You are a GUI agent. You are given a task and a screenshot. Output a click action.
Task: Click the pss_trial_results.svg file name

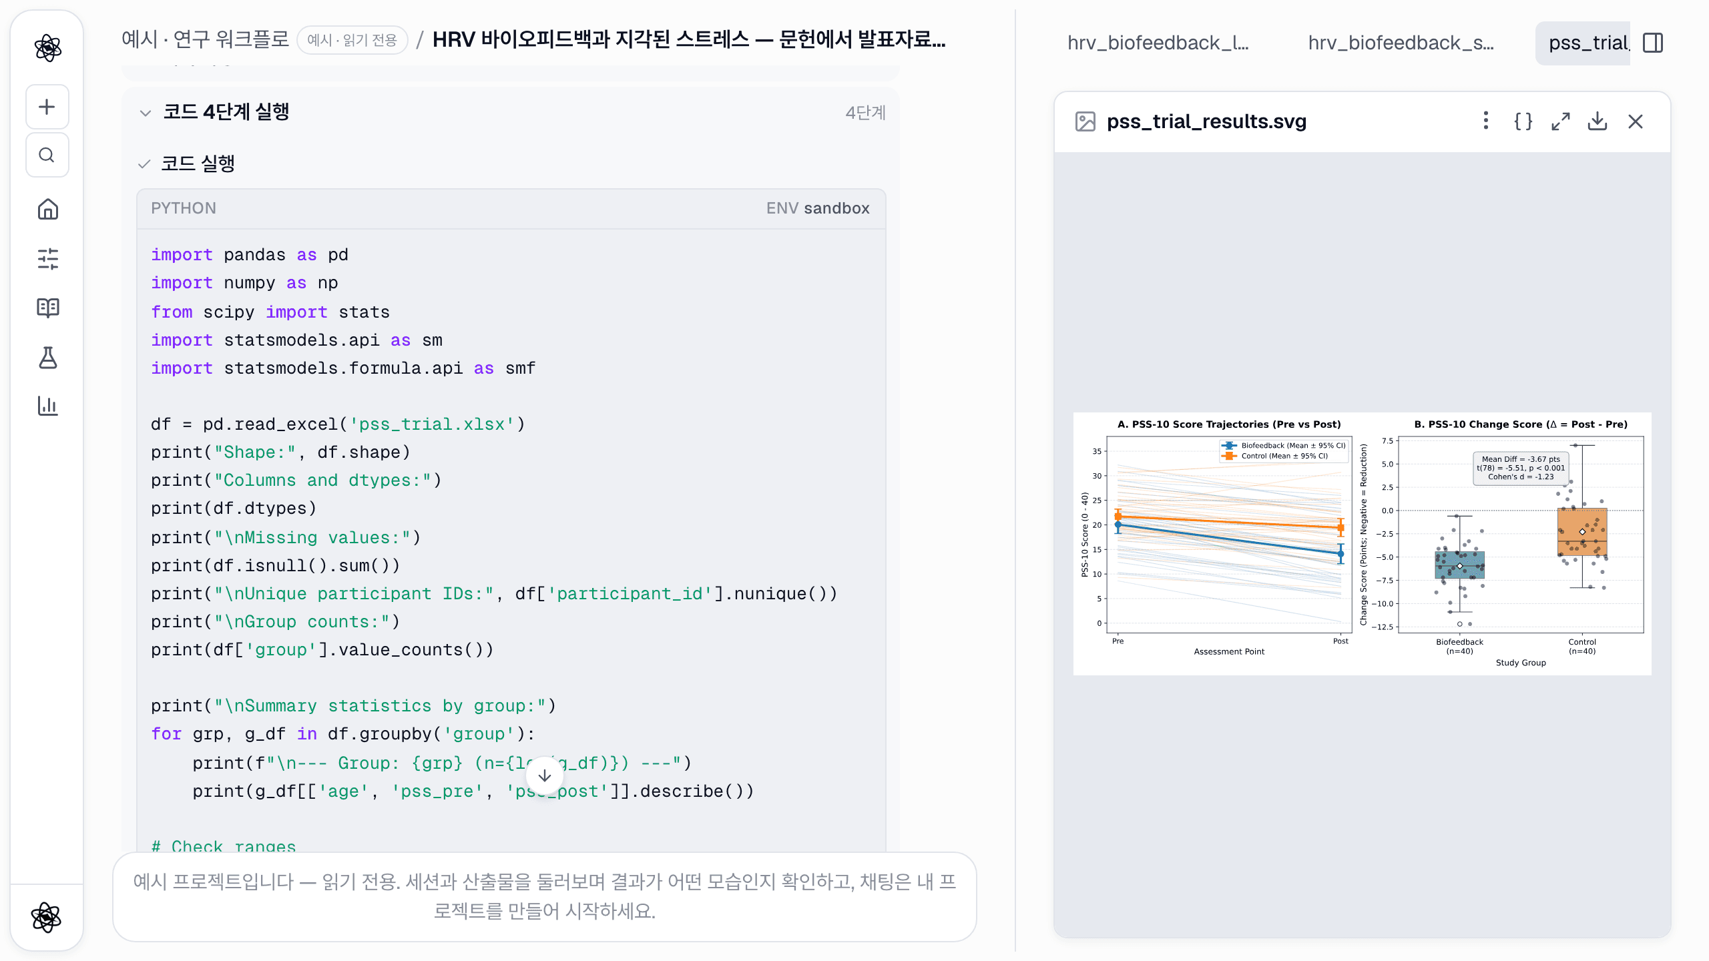1206,121
